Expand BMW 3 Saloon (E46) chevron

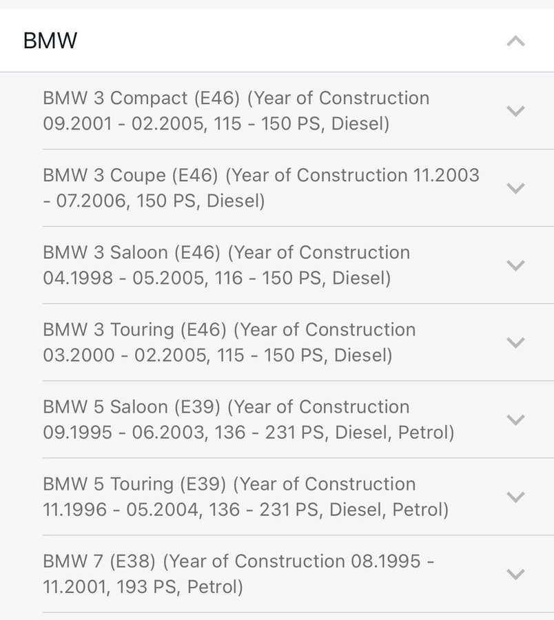[515, 265]
